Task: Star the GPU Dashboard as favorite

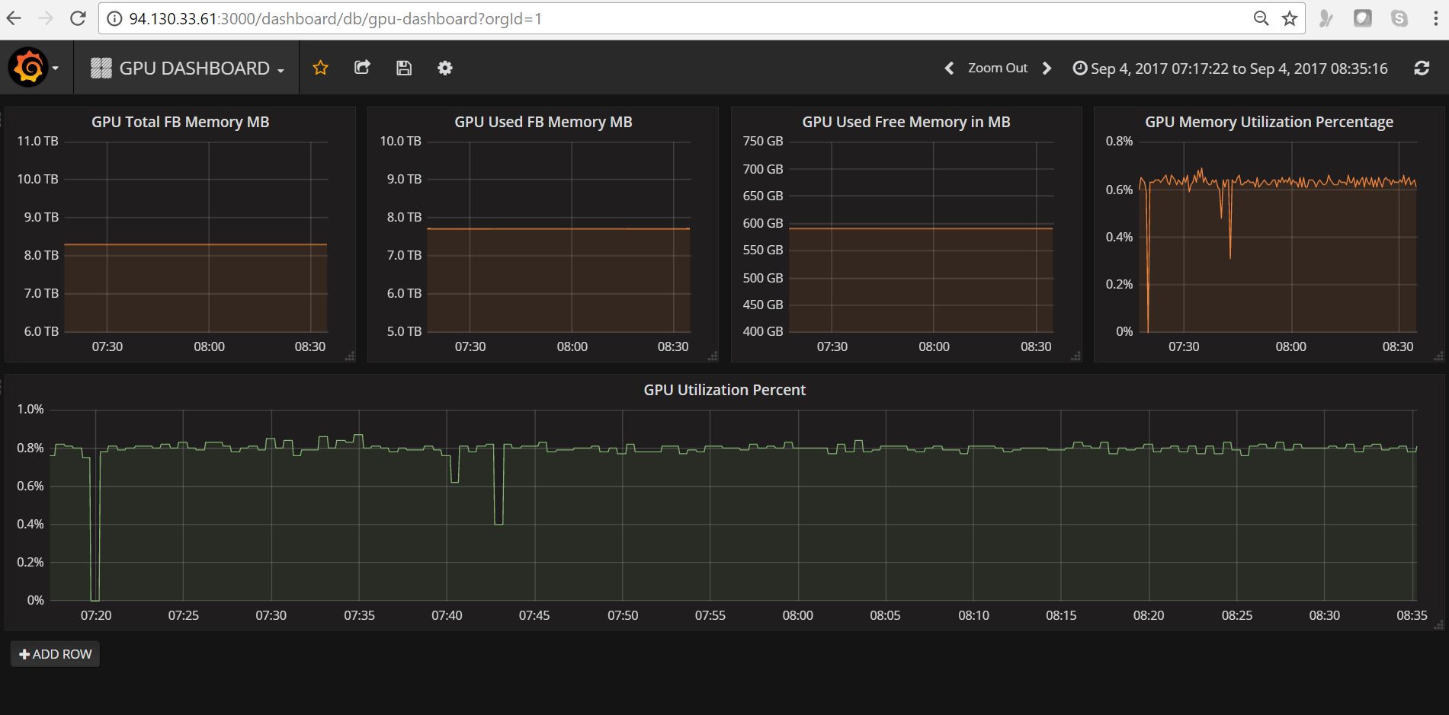Action: click(320, 68)
